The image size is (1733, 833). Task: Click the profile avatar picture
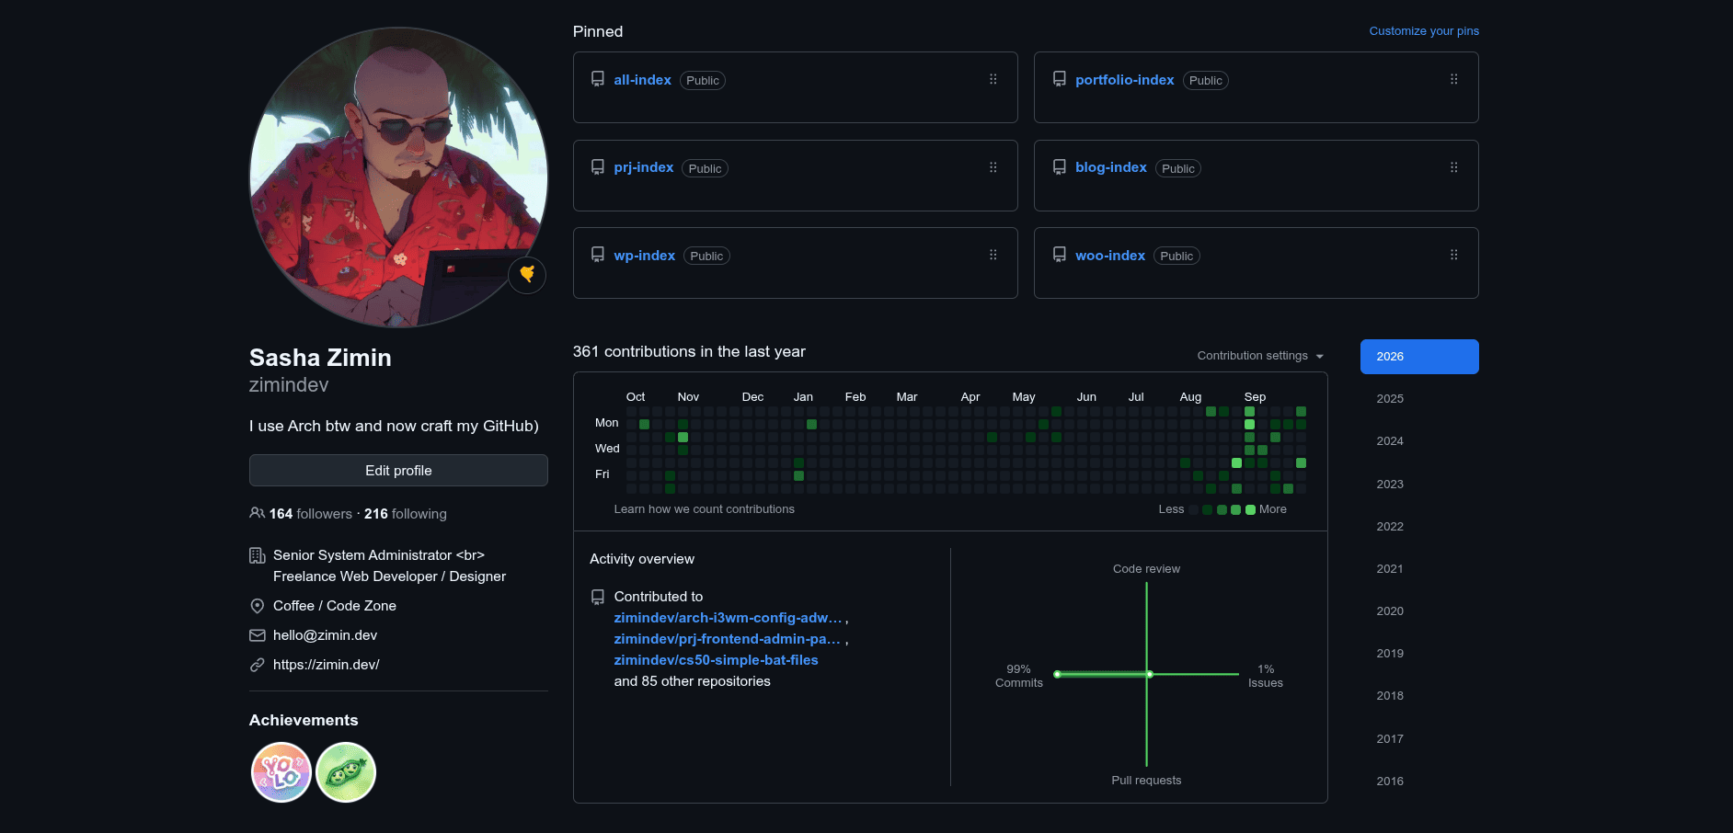[398, 177]
